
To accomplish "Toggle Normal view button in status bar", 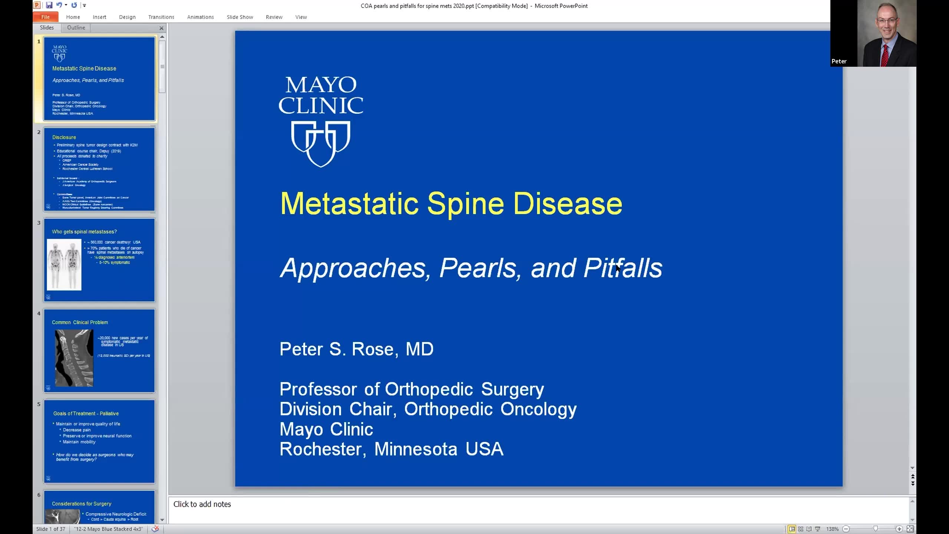I will click(x=792, y=529).
